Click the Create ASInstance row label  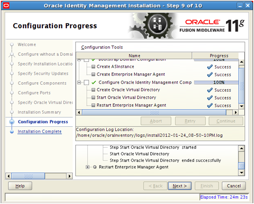pyautogui.click(x=115, y=67)
